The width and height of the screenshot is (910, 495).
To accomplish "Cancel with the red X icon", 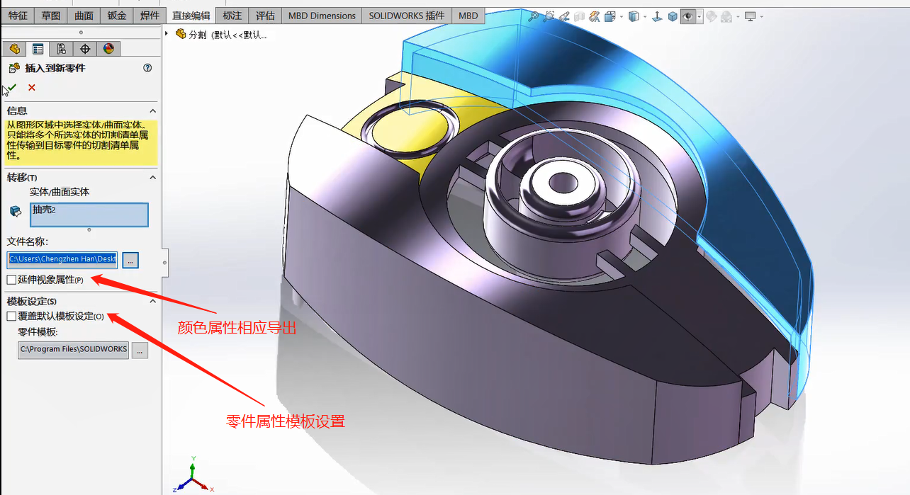I will 31,87.
